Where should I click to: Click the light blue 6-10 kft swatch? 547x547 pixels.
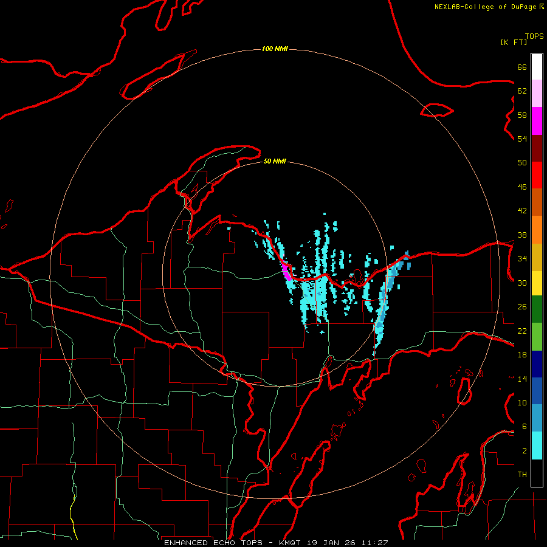point(537,418)
